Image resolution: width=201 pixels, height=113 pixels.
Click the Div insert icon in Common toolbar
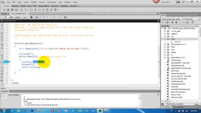pos(4,10)
